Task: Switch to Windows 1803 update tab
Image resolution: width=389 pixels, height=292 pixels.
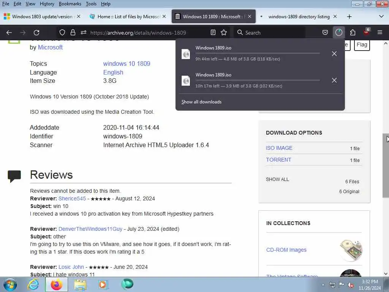Action: pos(42,16)
